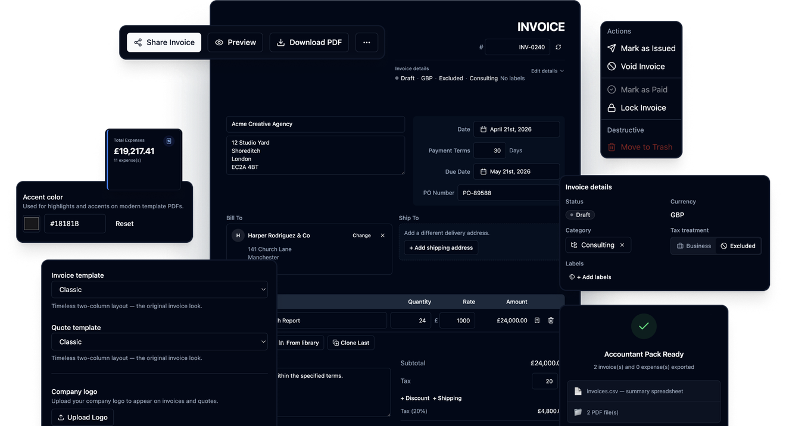Open the Invoice template Classic dropdown
This screenshot has height=426, width=786.
[x=160, y=290]
